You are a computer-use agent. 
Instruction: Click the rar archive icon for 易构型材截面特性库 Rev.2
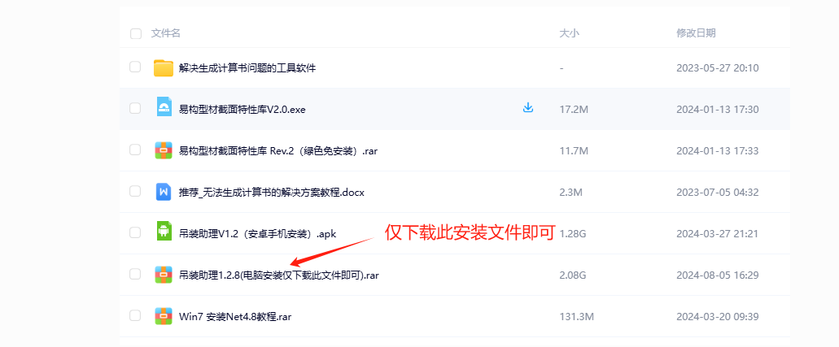(164, 151)
